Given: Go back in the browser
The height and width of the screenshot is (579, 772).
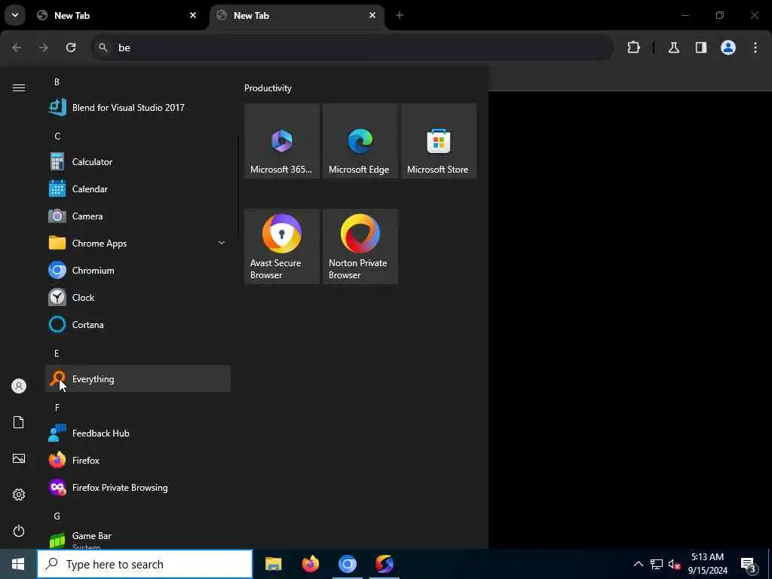Looking at the screenshot, I should coord(17,47).
